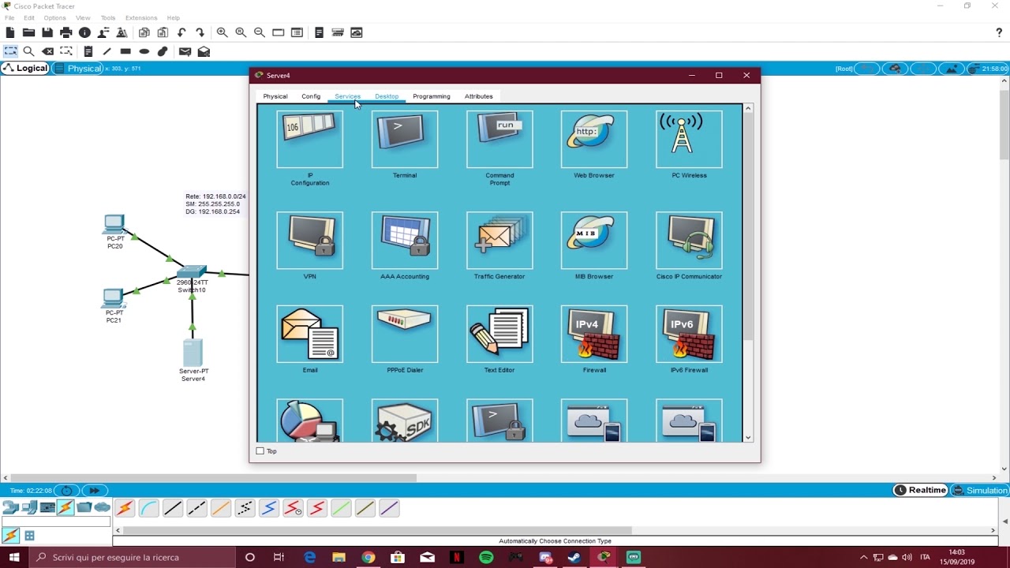
Task: Open the IPv4 Firewall app
Action: pos(594,334)
